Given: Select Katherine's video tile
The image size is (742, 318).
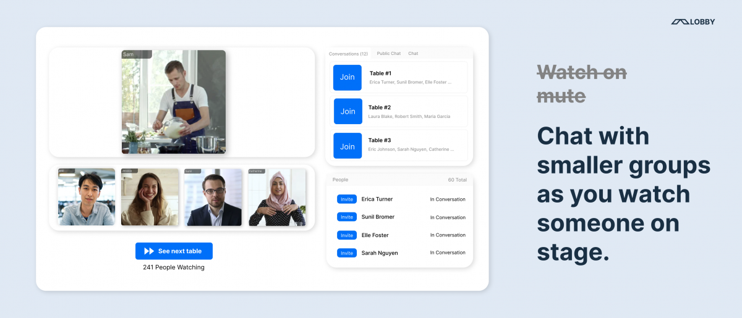Looking at the screenshot, I should pyautogui.click(x=277, y=197).
